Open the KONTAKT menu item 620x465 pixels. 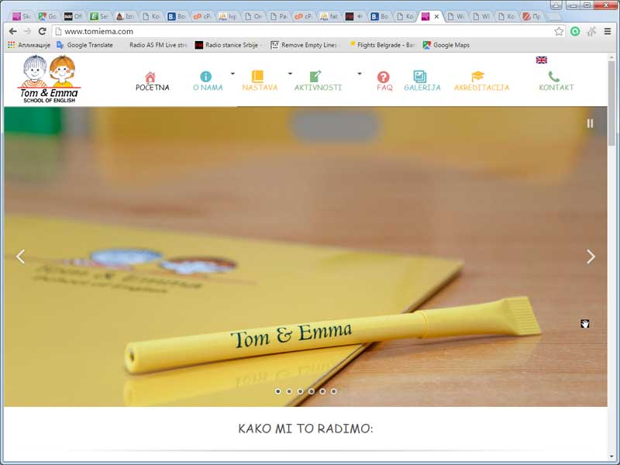pos(556,88)
